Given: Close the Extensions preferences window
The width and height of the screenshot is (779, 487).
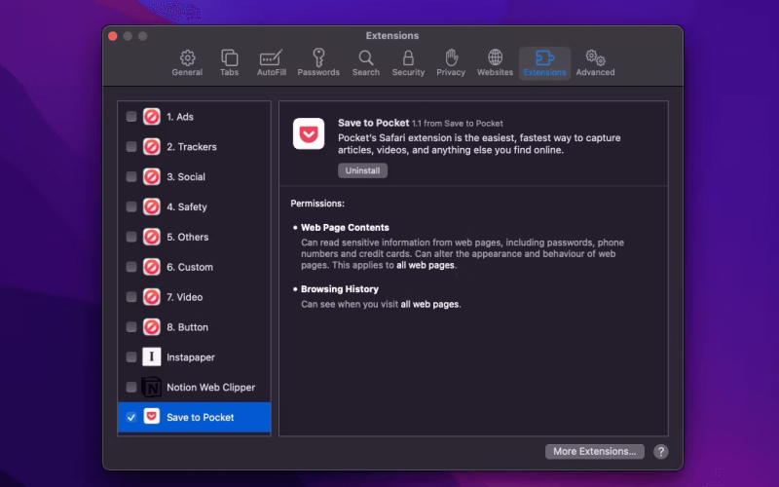Looking at the screenshot, I should (113, 36).
